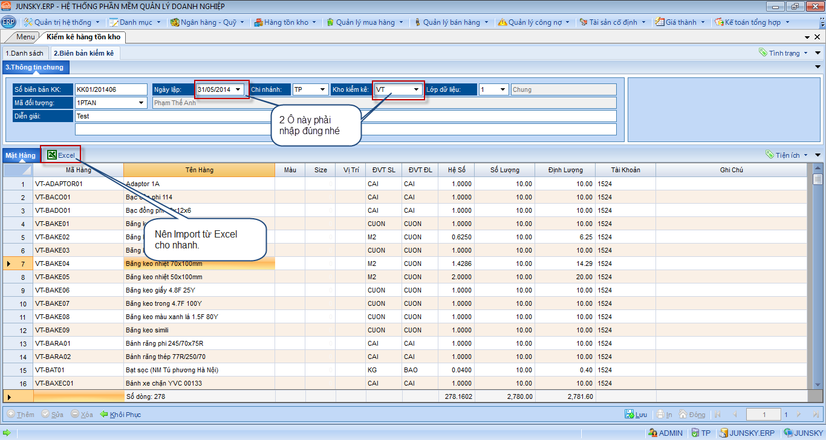
Task: Click the Tình trạng tag icon
Action: [763, 53]
